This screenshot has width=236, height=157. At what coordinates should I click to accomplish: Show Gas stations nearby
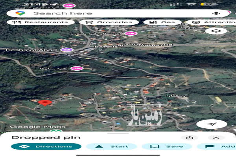[162, 22]
